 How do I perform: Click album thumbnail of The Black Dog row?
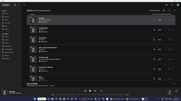point(33,30)
